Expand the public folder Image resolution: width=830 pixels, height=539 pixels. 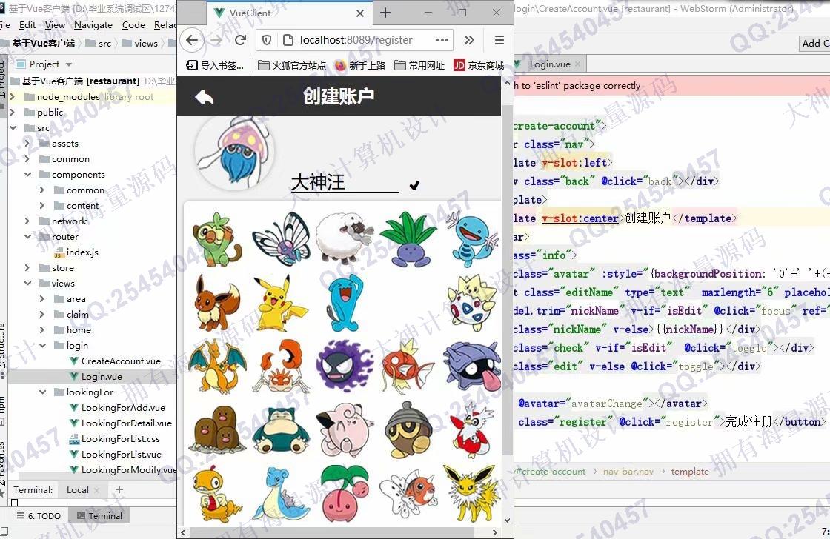click(12, 112)
